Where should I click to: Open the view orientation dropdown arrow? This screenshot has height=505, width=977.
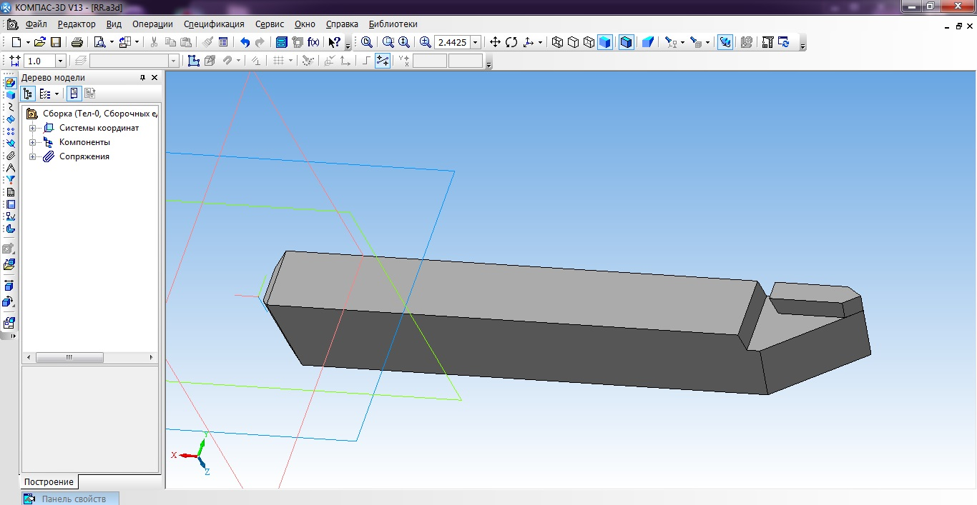(x=540, y=42)
